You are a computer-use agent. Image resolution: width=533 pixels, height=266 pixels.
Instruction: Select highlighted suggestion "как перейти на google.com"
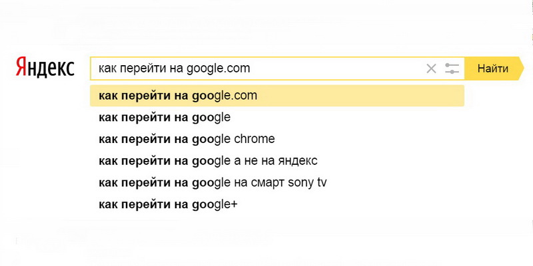[177, 96]
